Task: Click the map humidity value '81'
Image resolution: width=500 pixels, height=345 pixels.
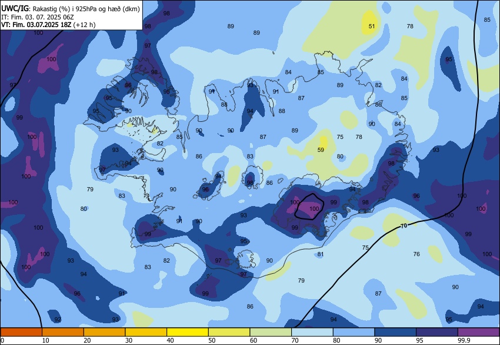Action: coord(321,254)
